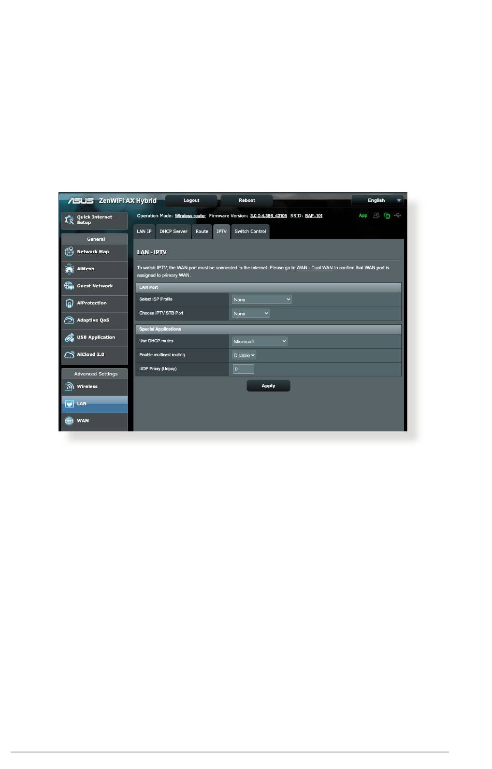The image size is (492, 769).
Task: Click the Logout button
Action: pyautogui.click(x=191, y=200)
